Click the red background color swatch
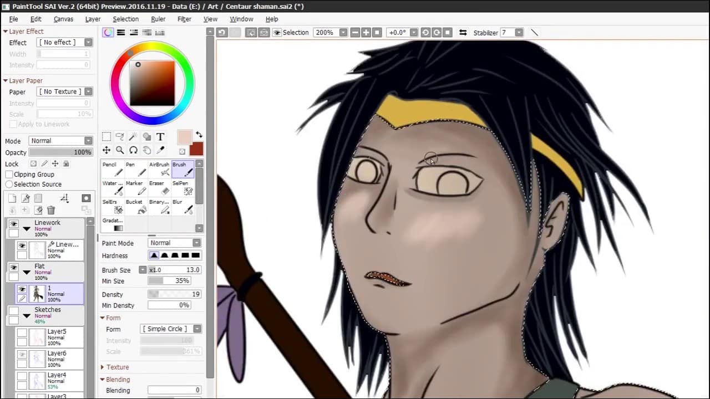This screenshot has height=399, width=710. point(196,149)
